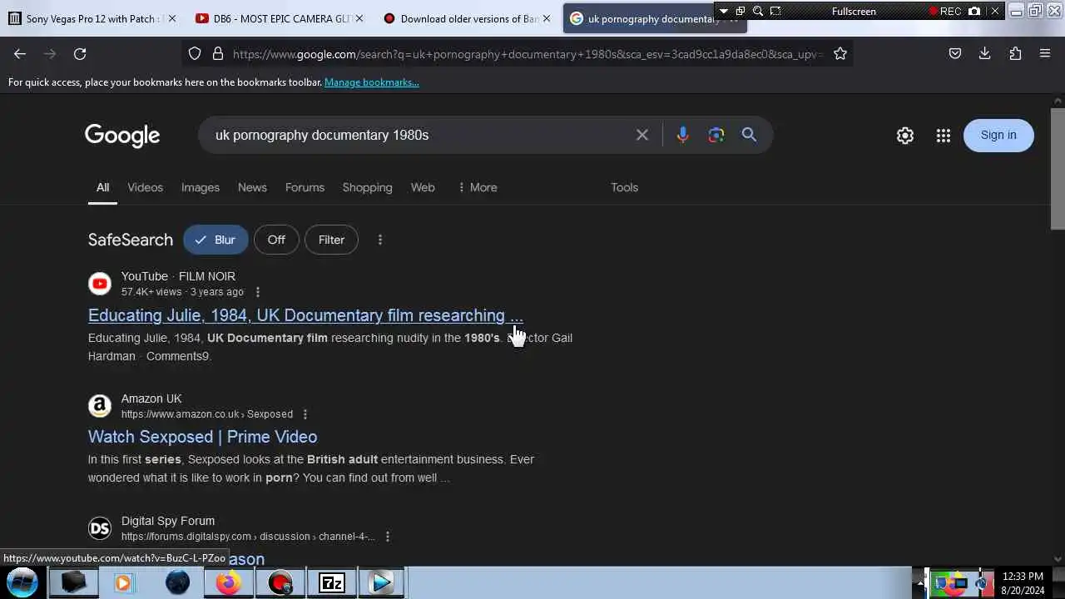
Task: Start recording with the REC button
Action: (945, 11)
